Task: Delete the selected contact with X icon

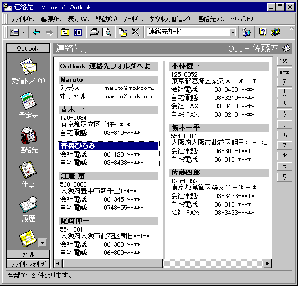Action: click(136, 32)
